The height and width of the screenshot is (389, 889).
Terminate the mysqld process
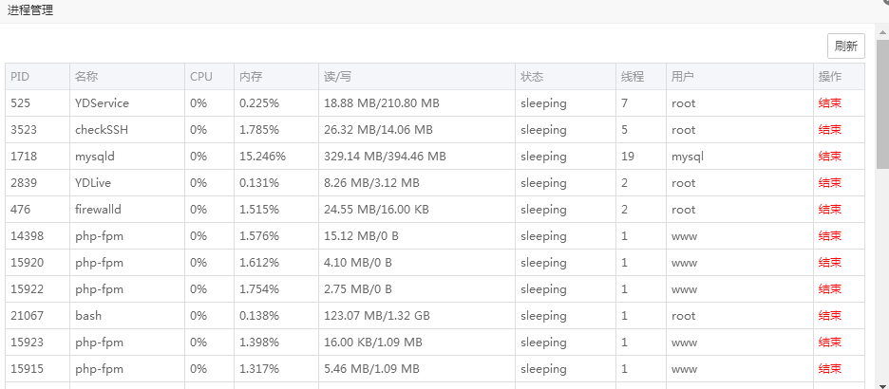click(x=829, y=156)
